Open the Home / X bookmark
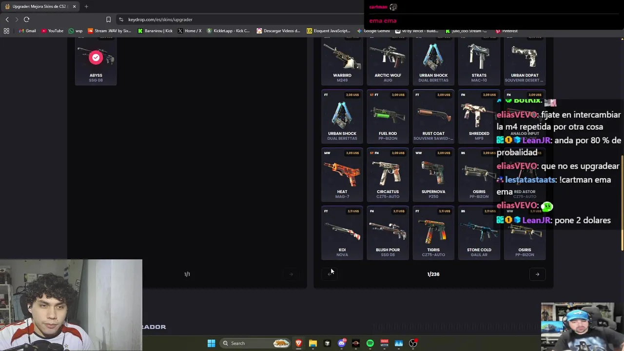624x351 pixels. [x=190, y=31]
